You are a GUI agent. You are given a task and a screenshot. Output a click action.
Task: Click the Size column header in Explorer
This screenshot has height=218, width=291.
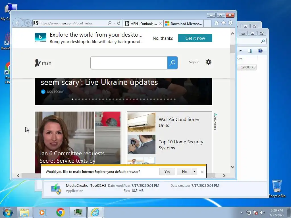point(240,59)
